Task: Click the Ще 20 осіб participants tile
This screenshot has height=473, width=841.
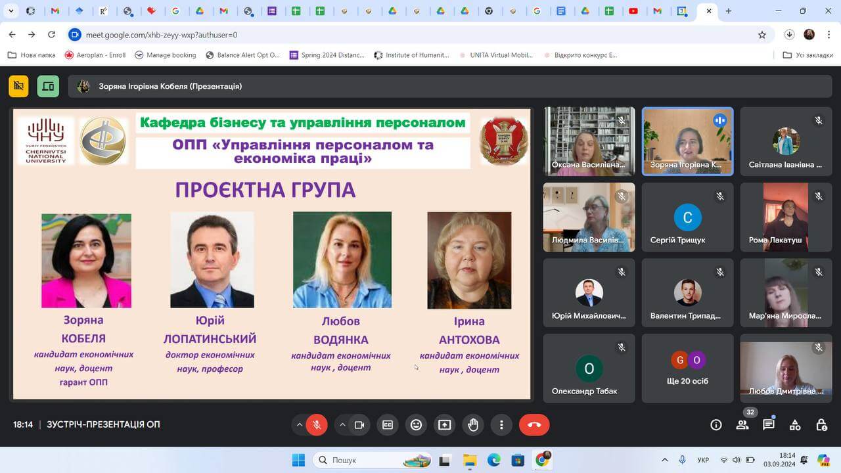Action: pyautogui.click(x=687, y=368)
